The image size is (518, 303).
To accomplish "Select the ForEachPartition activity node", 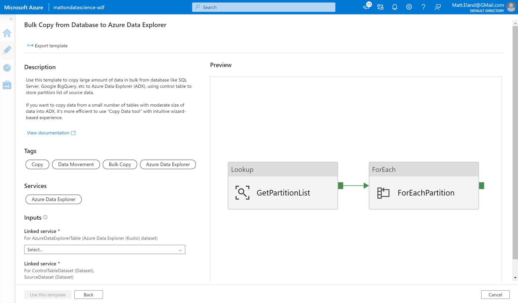I will (424, 186).
